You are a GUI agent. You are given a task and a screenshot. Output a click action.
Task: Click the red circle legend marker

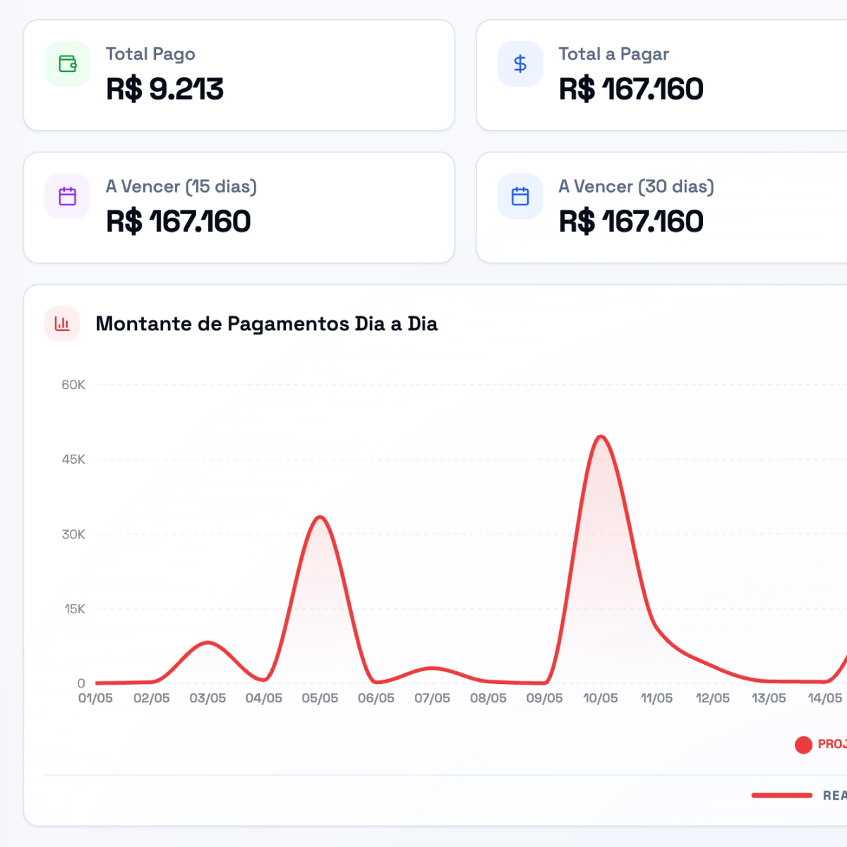click(803, 745)
